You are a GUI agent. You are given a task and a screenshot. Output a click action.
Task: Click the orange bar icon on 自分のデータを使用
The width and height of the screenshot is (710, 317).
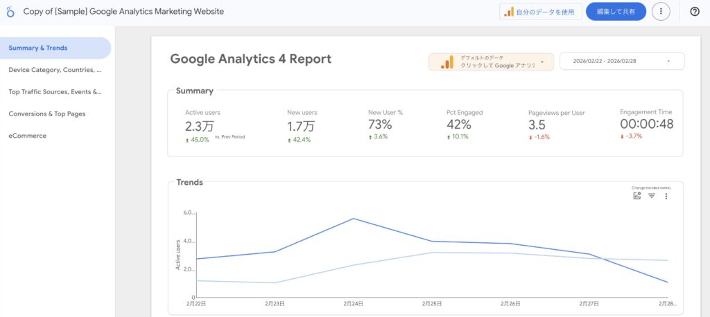[509, 12]
